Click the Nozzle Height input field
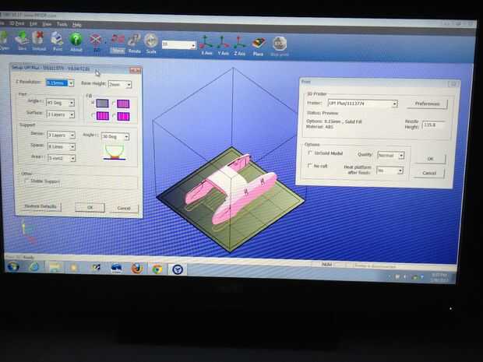Screen dimensions: 483x362 433,125
